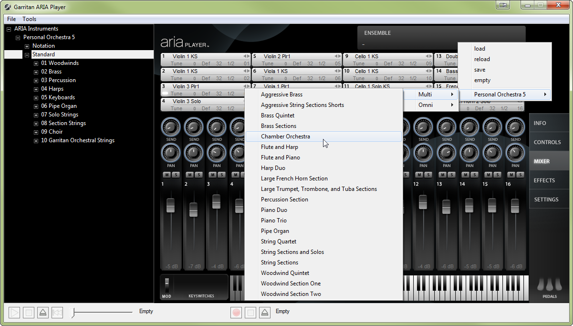Click the PAN knob for channel 2
573x326 pixels.
193,153
